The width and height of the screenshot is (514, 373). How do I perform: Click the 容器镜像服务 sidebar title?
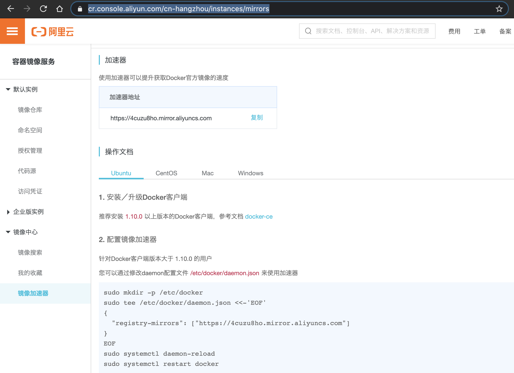34,61
